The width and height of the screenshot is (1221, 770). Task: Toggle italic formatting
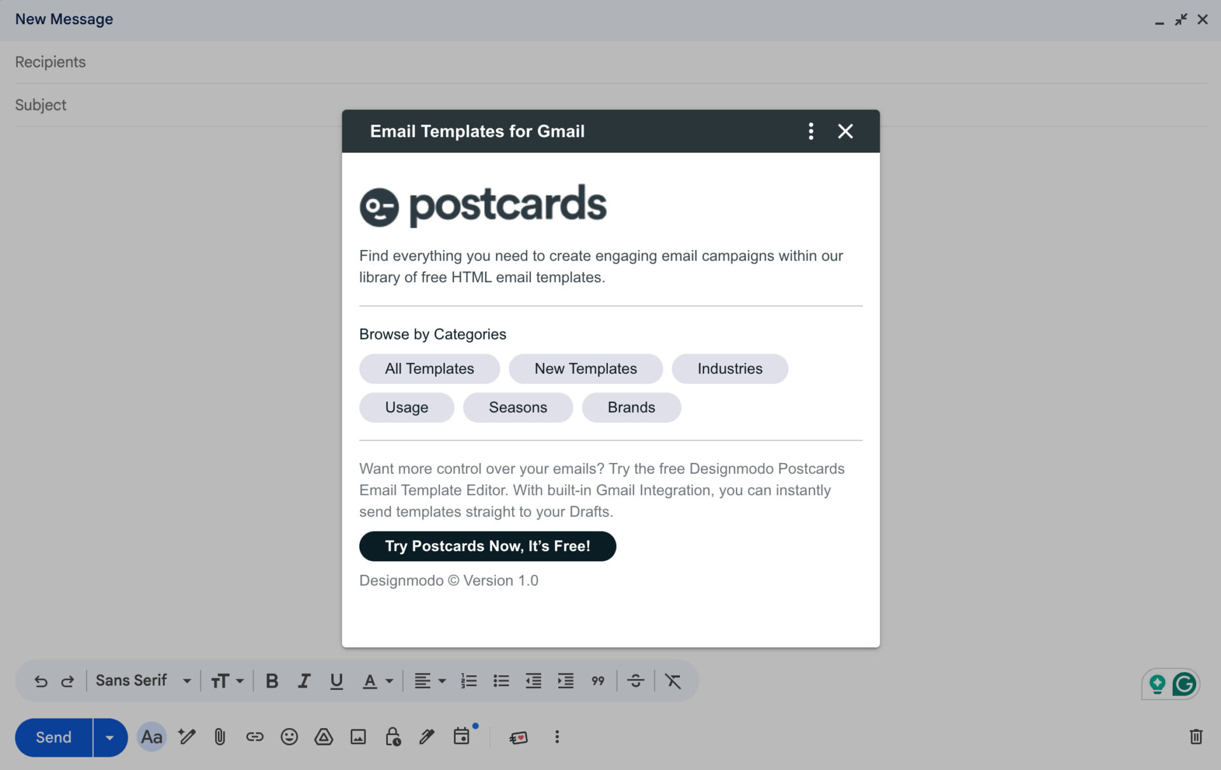[x=303, y=680]
